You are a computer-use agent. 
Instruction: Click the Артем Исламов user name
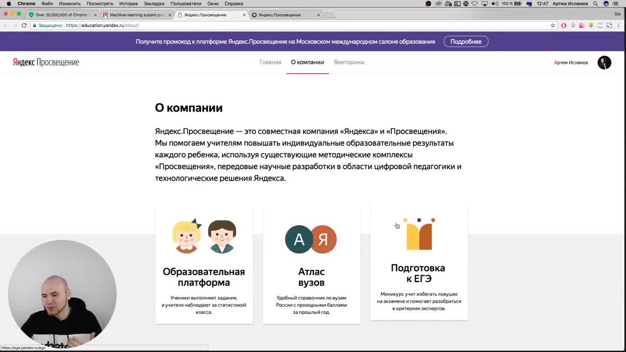coord(571,63)
